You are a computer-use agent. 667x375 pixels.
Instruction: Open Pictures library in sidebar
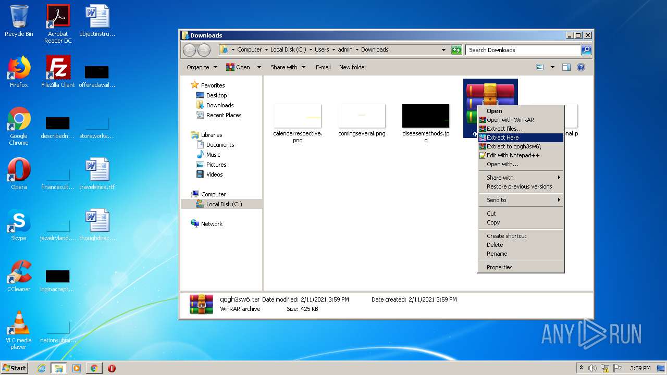pyautogui.click(x=211, y=165)
